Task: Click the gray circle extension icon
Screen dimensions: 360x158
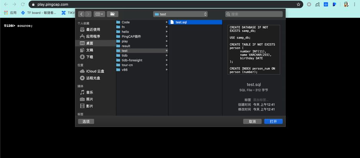Action: 309,4
